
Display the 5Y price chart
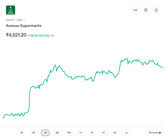[x=103, y=133]
